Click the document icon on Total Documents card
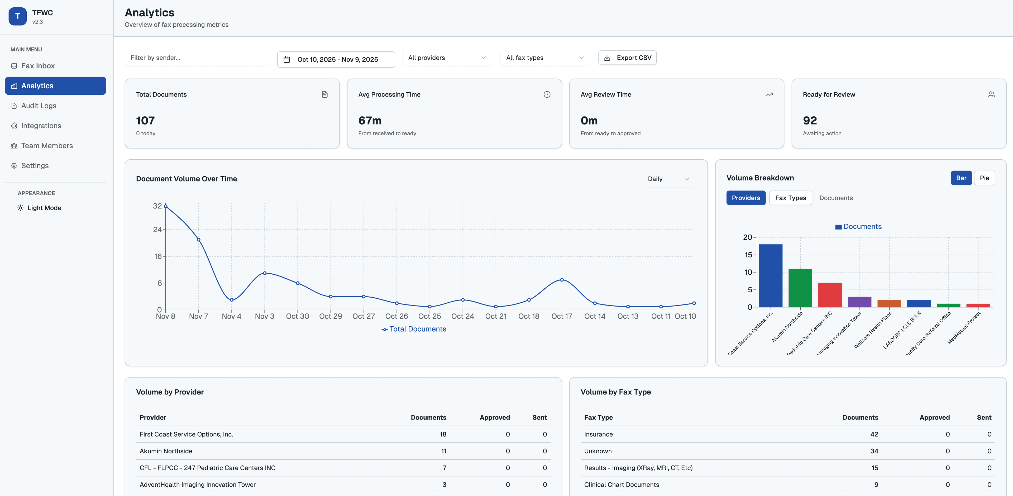 pos(324,94)
